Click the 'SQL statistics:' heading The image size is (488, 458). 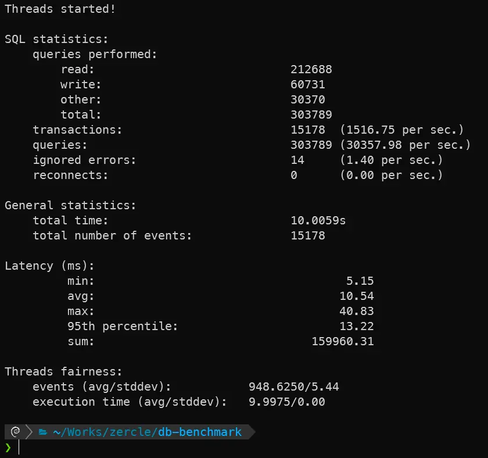[56, 40]
